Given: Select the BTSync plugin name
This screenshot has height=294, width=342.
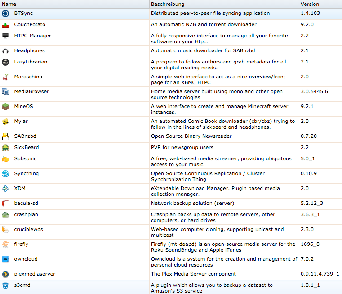Looking at the screenshot, I should (23, 13).
